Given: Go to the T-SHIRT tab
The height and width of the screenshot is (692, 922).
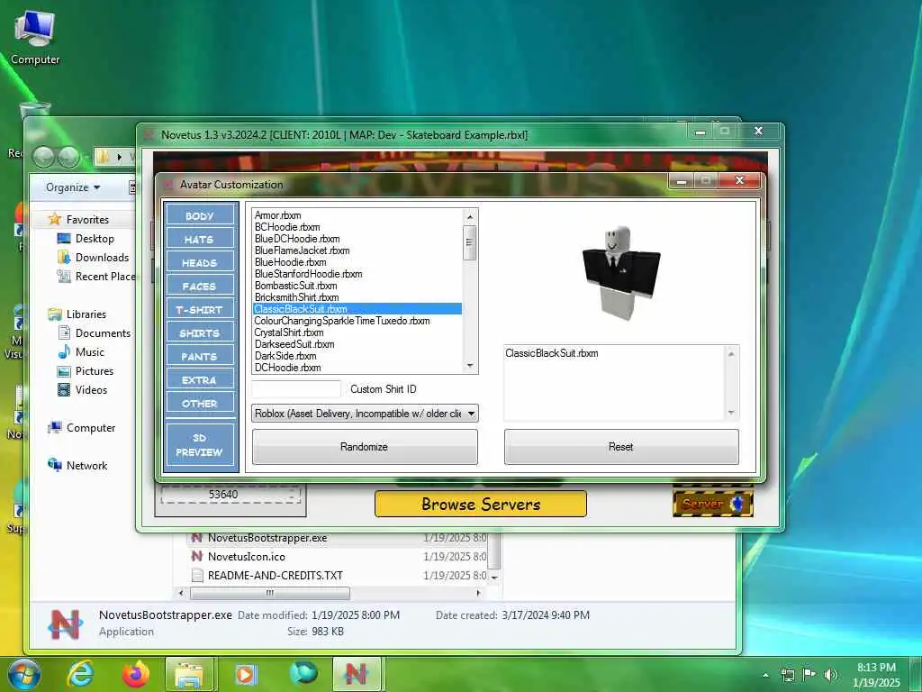Looking at the screenshot, I should point(200,310).
